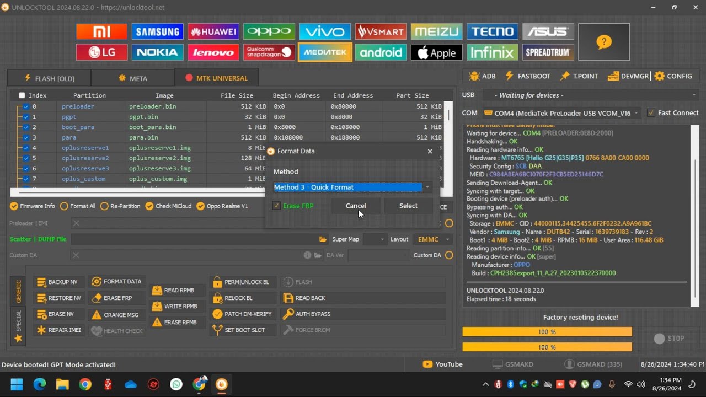Click the upper 100% progress bar
The height and width of the screenshot is (397, 706).
pyautogui.click(x=547, y=331)
